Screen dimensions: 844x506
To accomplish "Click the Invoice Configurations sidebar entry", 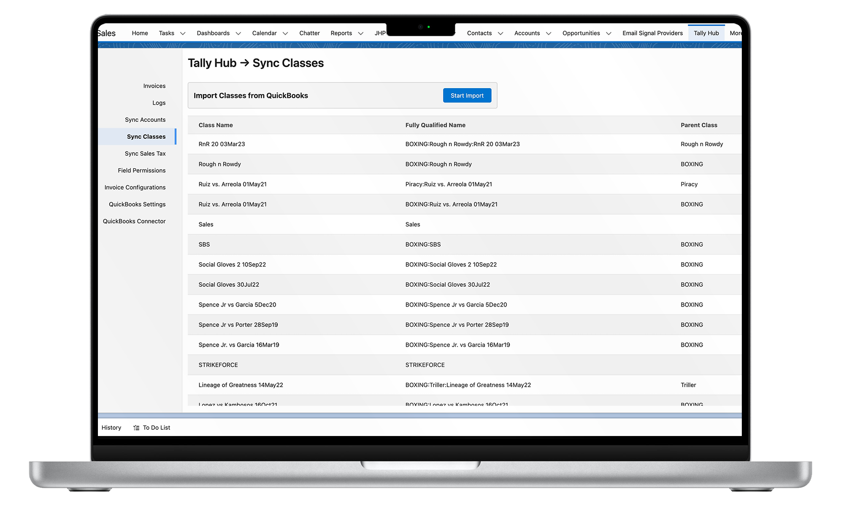I will (x=135, y=187).
